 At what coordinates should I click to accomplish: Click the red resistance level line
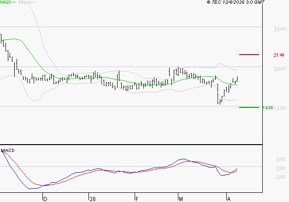click(249, 55)
